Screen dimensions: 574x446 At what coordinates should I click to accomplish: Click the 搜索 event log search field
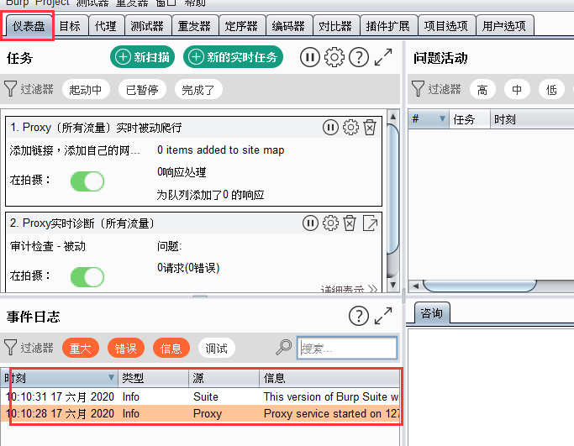347,348
